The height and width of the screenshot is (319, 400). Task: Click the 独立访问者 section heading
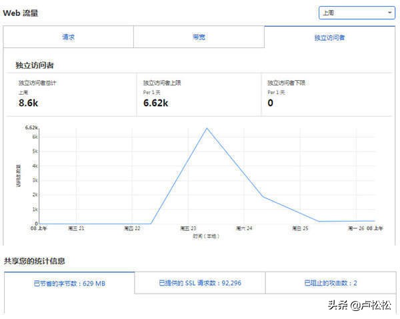pos(35,65)
